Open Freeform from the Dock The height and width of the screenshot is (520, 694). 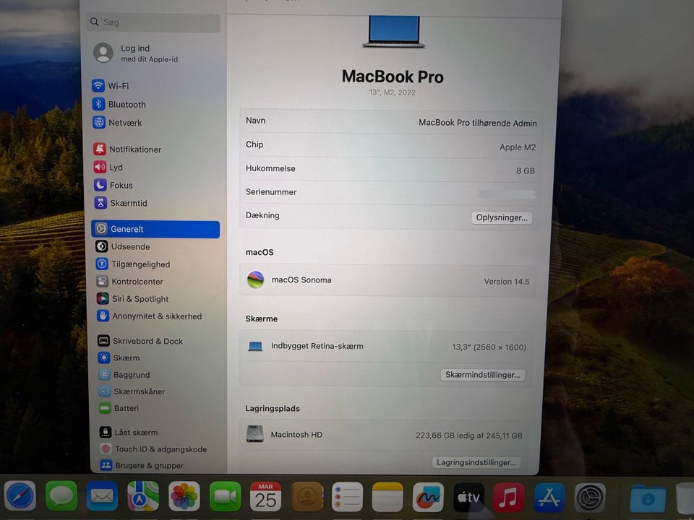pyautogui.click(x=428, y=497)
